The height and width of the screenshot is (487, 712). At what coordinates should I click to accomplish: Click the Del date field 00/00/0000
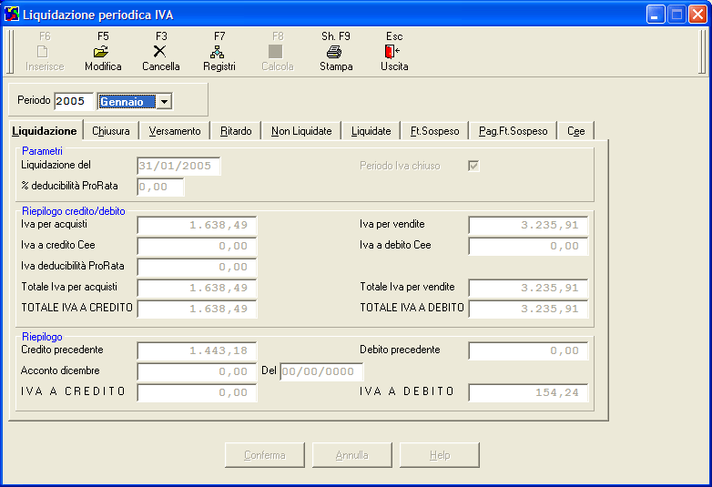click(x=321, y=371)
